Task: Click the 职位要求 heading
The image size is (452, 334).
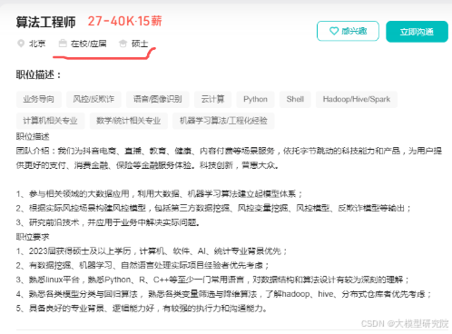Action: coord(33,237)
